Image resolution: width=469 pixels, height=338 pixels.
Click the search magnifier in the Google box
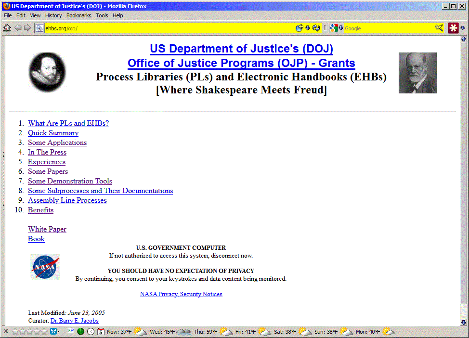(439, 28)
